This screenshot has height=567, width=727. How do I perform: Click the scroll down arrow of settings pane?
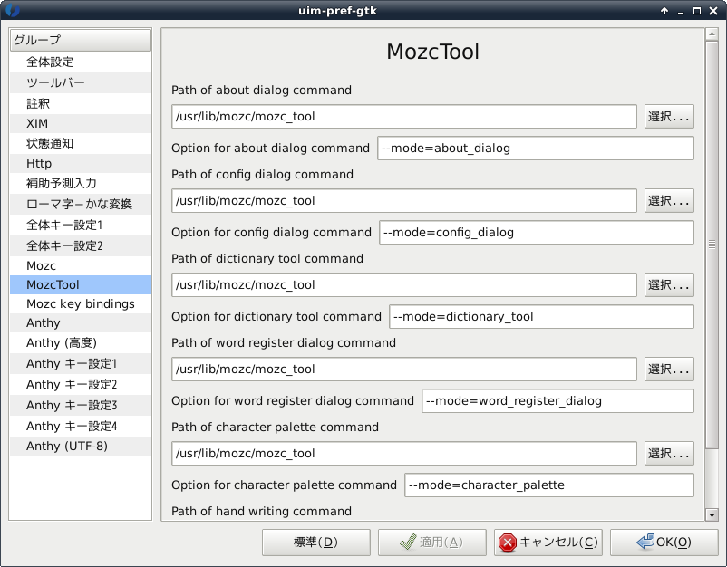click(712, 514)
